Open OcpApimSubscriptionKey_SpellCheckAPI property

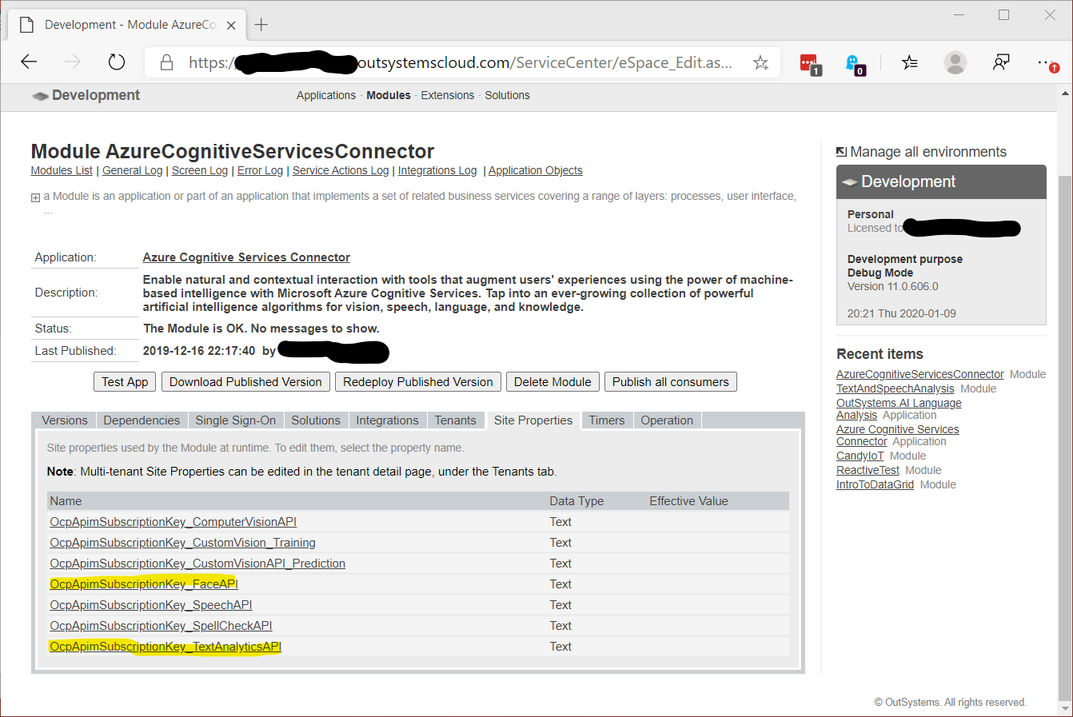pos(161,626)
